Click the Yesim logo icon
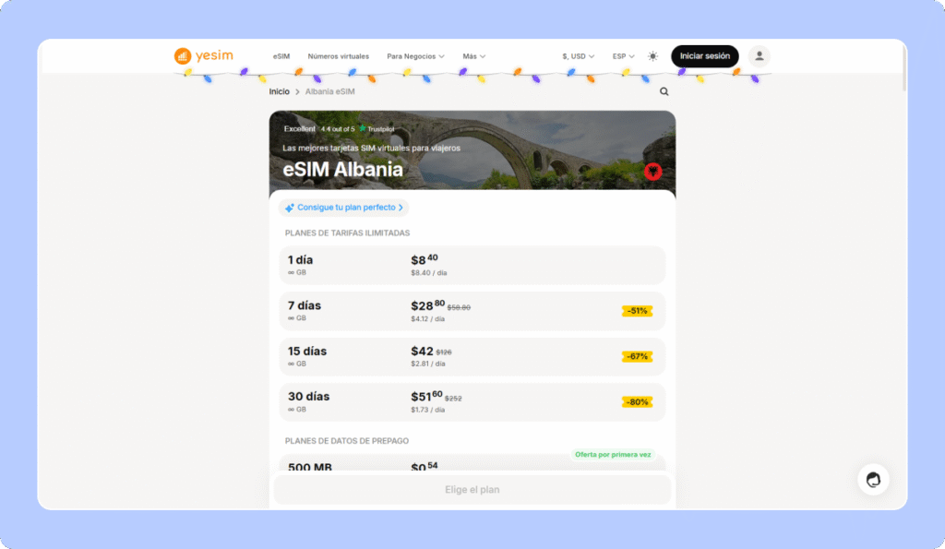This screenshot has width=945, height=549. [x=183, y=56]
